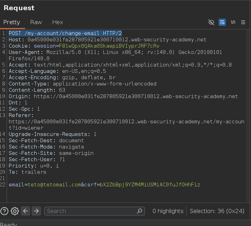Click the Priority: u=0, i line

tap(34, 166)
